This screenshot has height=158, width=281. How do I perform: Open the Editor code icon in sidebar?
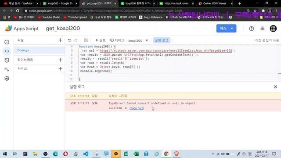pyautogui.click(x=7, y=51)
